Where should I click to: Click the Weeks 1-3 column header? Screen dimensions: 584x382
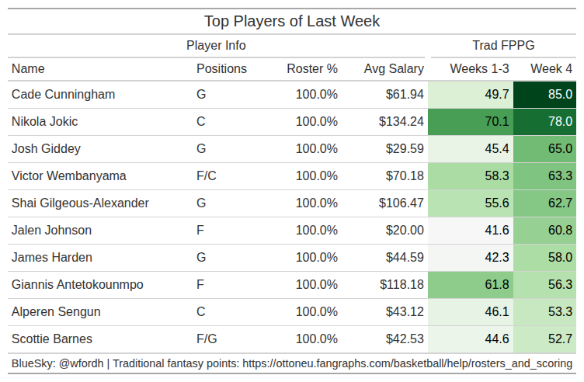[479, 69]
